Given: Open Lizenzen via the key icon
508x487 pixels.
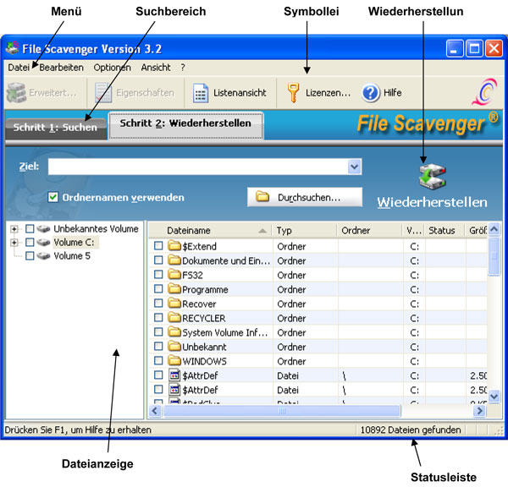Looking at the screenshot, I should click(293, 93).
